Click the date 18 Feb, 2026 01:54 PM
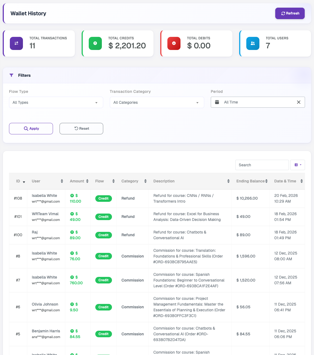314x355 pixels. pyautogui.click(x=285, y=217)
